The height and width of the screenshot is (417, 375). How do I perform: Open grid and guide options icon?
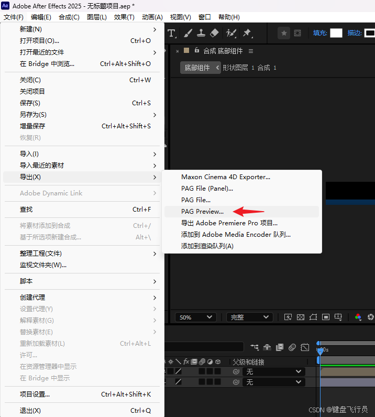click(x=338, y=317)
